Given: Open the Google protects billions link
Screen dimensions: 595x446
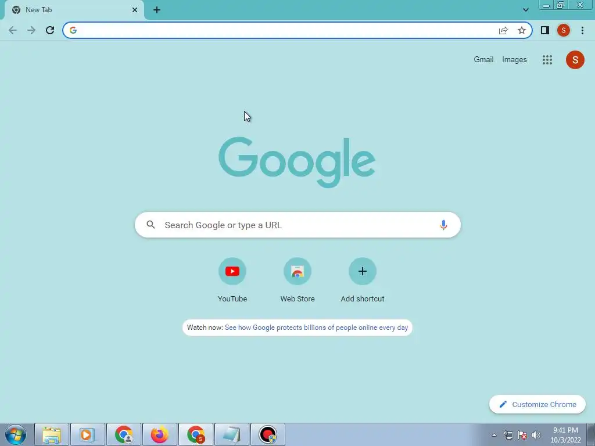Looking at the screenshot, I should tap(316, 328).
